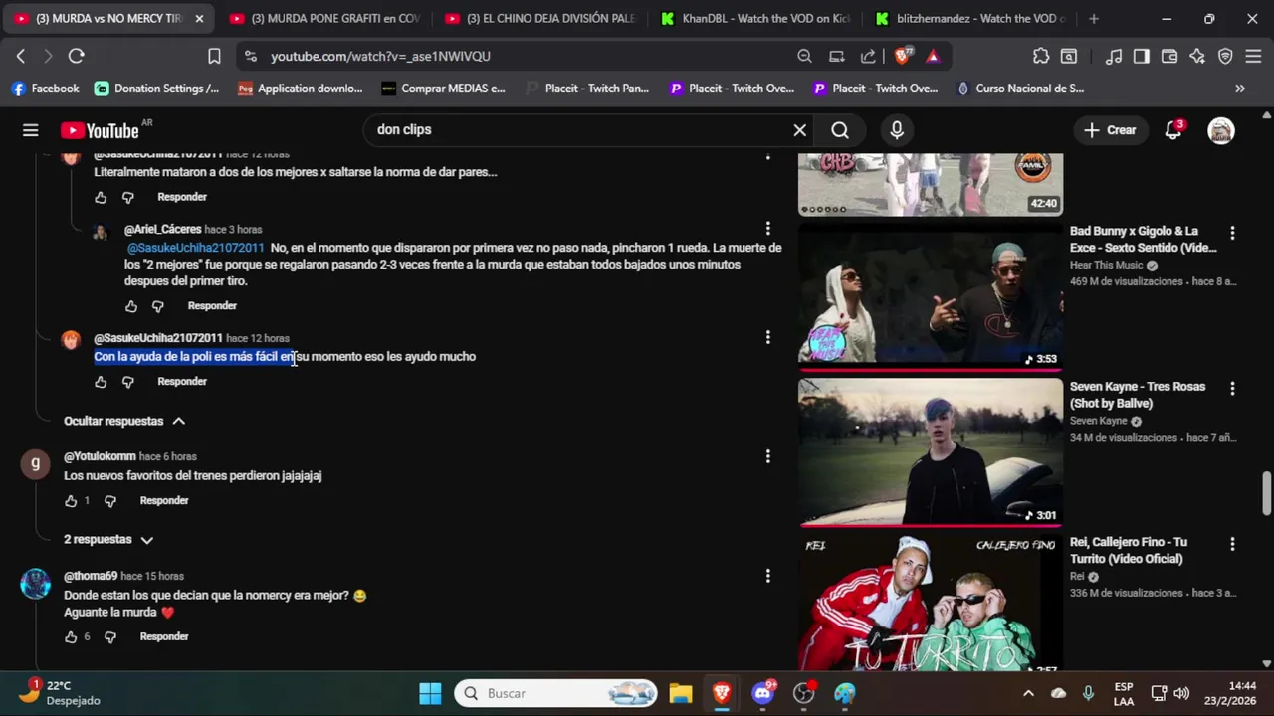Open options menu for Yotulokomm comment
Viewport: 1274px width, 716px height.
click(x=767, y=456)
